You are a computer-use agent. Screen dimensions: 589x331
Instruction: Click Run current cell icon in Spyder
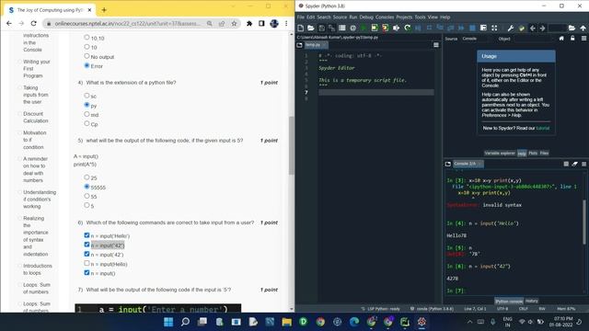(x=375, y=29)
